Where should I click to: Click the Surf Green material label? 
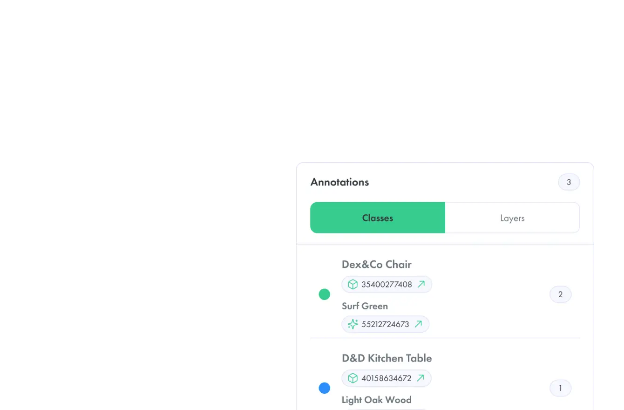point(365,306)
